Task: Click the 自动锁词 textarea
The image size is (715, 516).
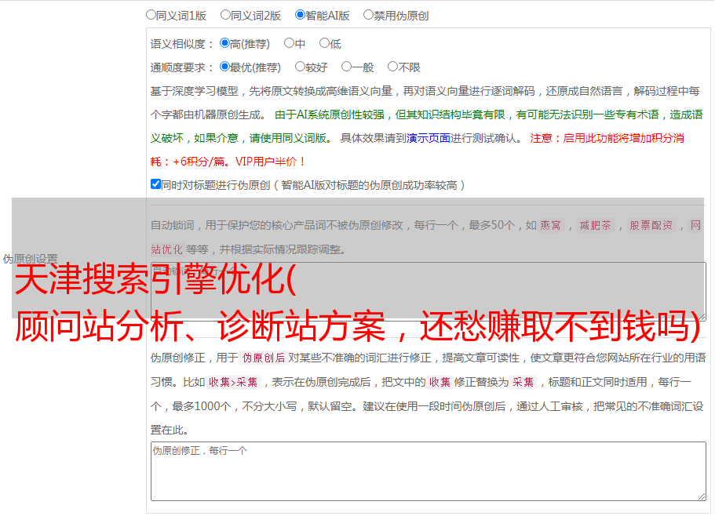Action: 429,292
